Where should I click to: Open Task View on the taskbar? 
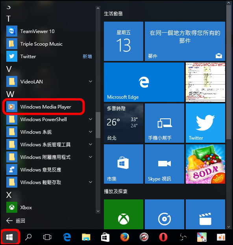[47, 237]
